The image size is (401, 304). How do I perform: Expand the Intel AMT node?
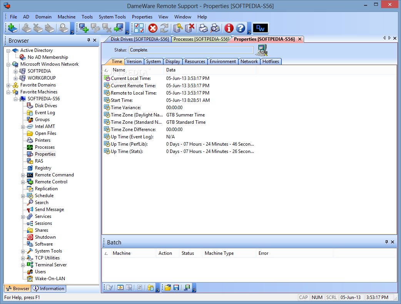[23, 127]
